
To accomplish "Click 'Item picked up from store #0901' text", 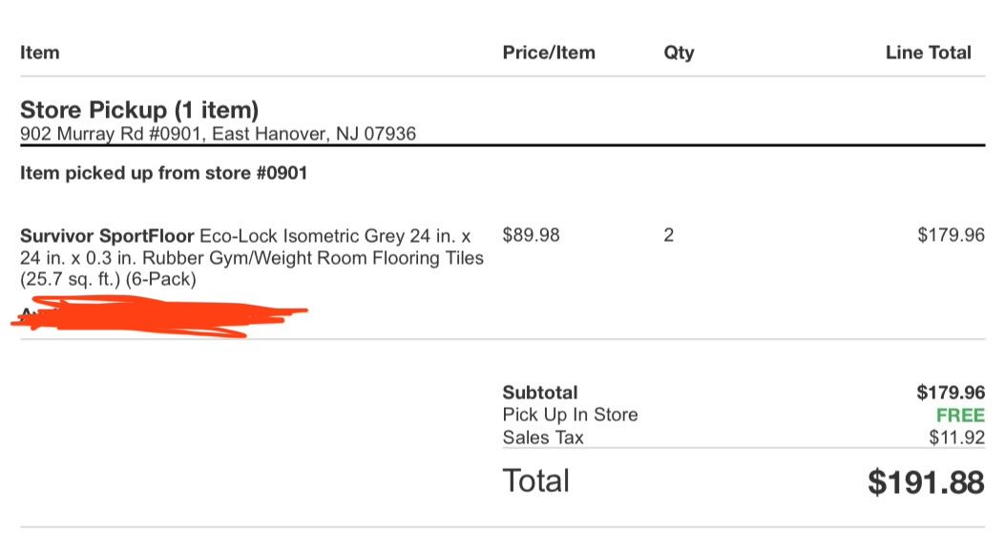I will click(x=163, y=174).
